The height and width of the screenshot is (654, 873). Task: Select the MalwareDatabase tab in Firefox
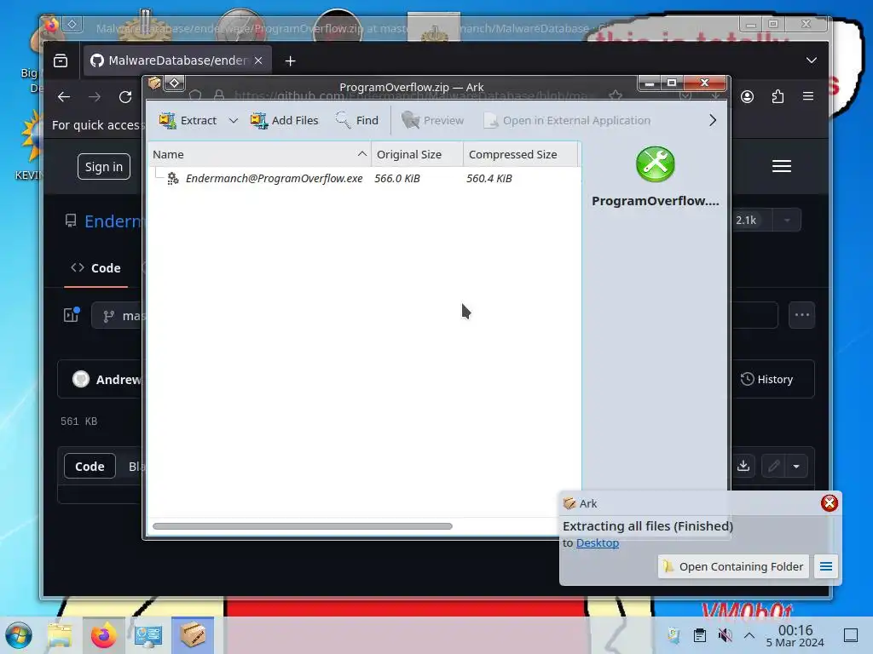click(x=177, y=60)
